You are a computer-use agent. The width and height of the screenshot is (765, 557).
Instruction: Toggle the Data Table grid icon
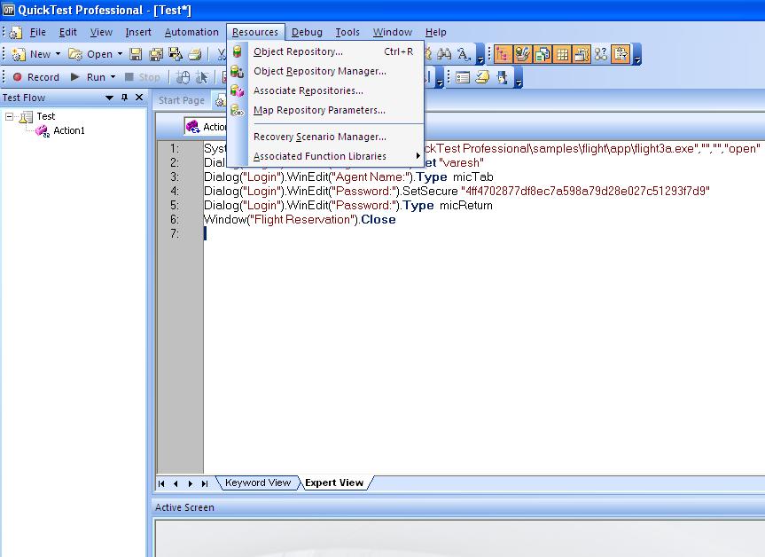(562, 54)
